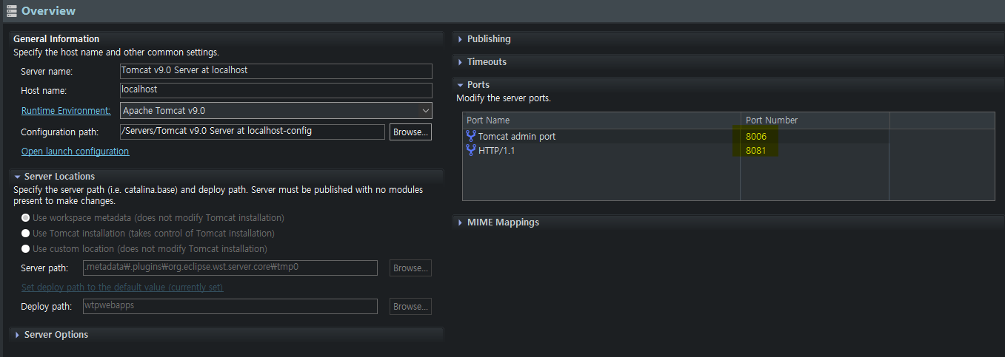Click the HTTP/1.1 port row icon
Viewport: 1005px width, 357px height.
point(471,150)
